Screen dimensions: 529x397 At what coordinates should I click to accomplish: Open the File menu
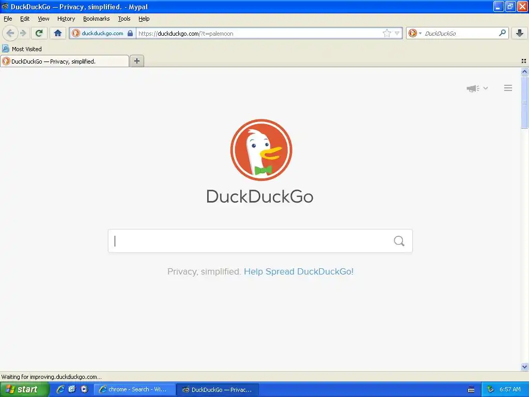[8, 19]
